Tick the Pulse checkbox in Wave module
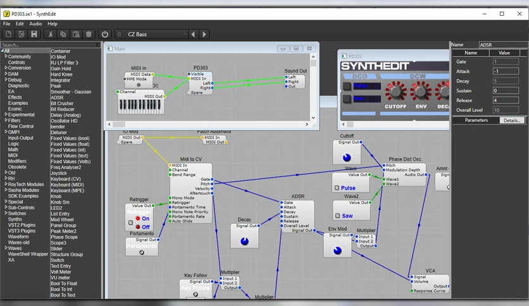Image resolution: width=529 pixels, height=306 pixels. click(x=337, y=188)
